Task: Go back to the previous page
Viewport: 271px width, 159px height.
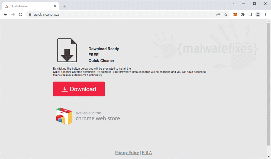Action: point(5,15)
